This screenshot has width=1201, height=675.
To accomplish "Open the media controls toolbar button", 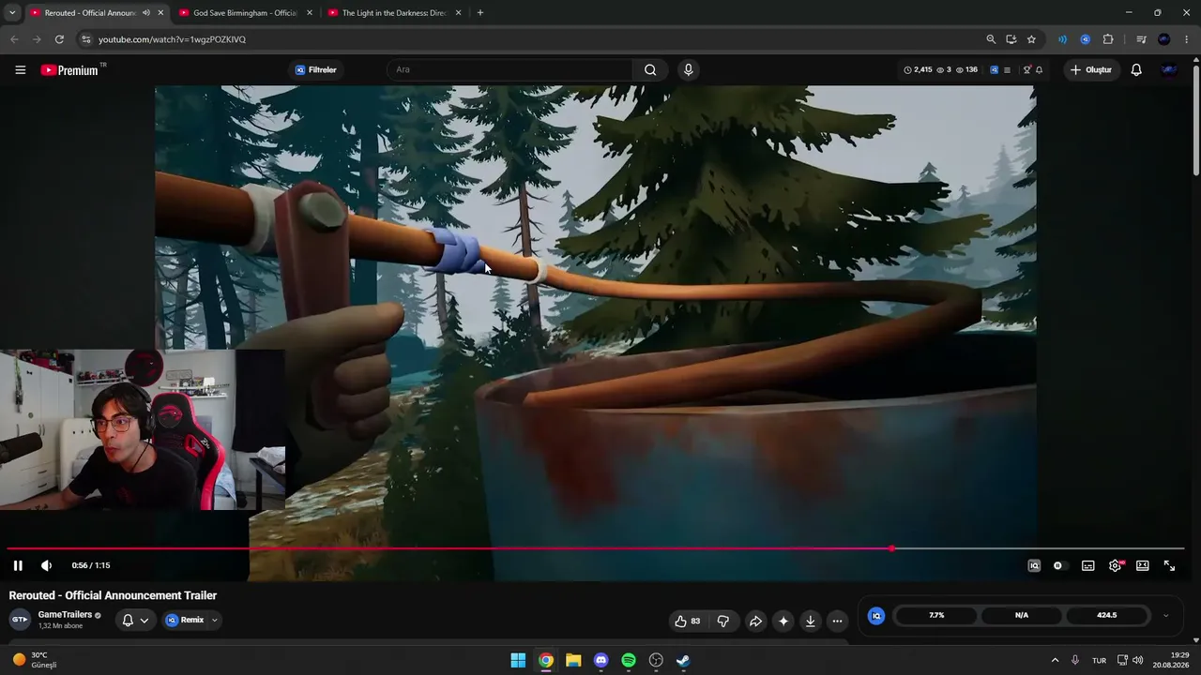I will 1141,39.
